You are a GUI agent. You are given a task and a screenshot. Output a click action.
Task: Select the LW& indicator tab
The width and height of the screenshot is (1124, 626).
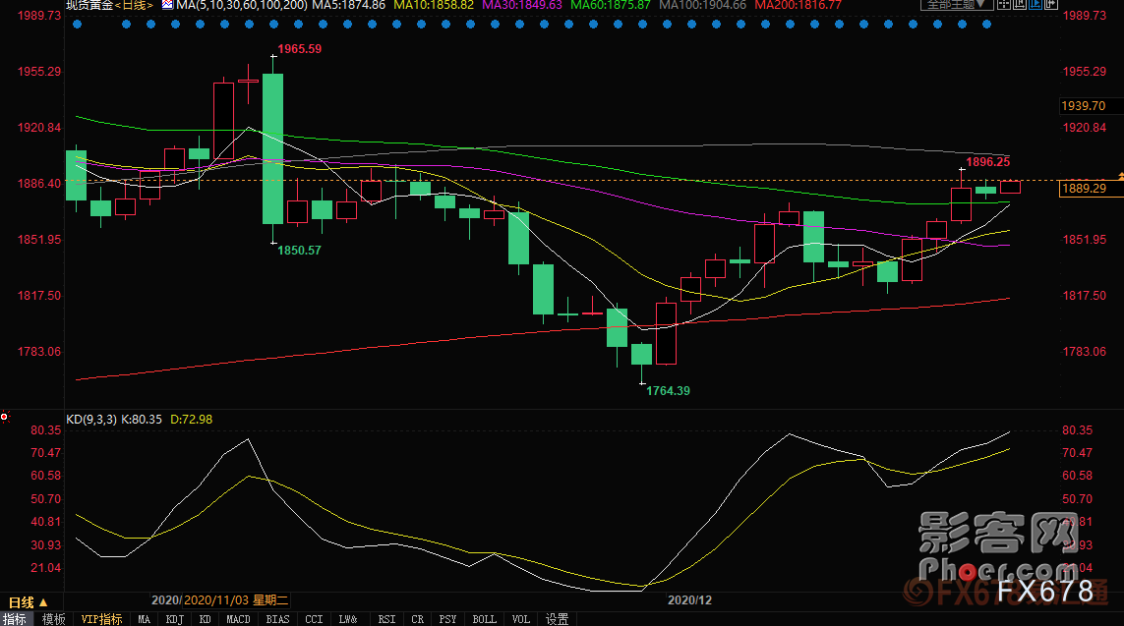point(348,619)
